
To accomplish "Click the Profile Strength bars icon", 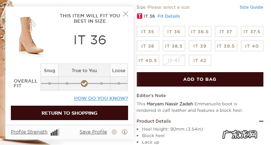I will 55,132.
